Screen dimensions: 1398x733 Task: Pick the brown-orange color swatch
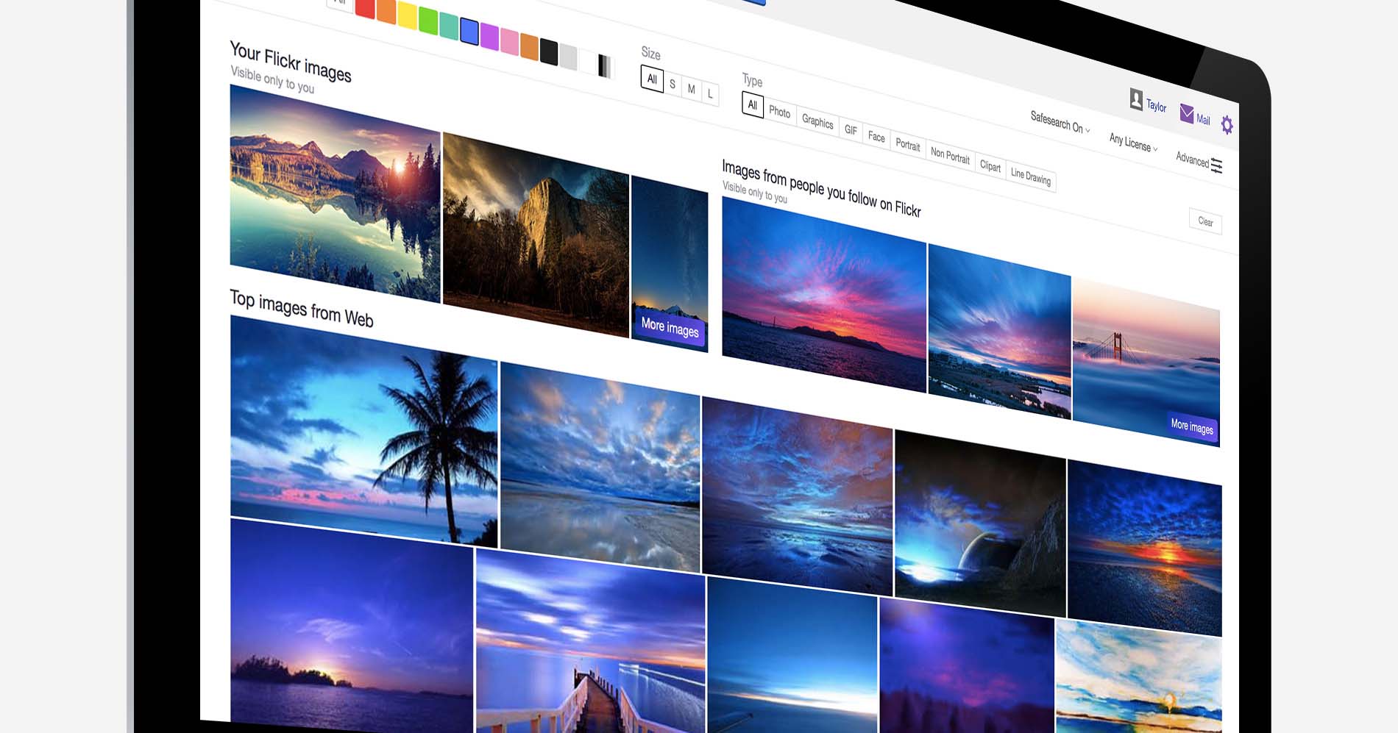click(529, 46)
